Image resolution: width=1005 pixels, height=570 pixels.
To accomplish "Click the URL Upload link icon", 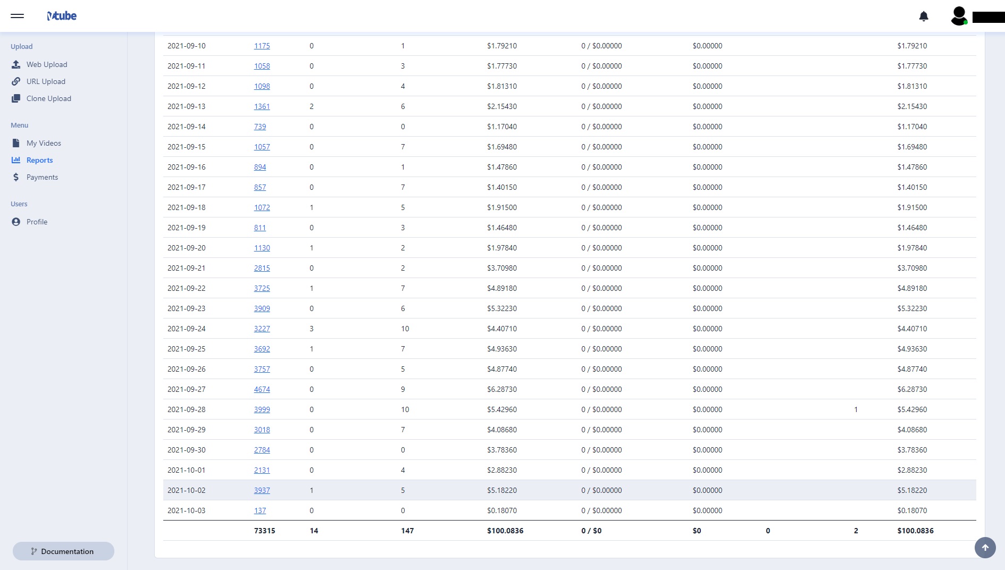I will coord(16,81).
